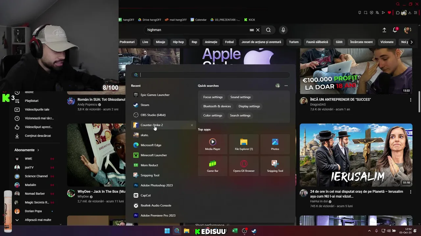
Task: Click OBS Studio icon on the taskbar
Action: (244, 231)
